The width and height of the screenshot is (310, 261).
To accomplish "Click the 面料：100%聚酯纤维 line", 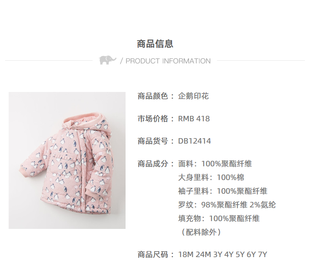I will (215, 164).
